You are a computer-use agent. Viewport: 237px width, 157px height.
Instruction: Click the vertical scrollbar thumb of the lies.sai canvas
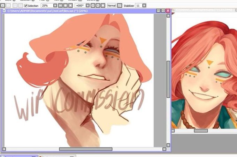click(x=168, y=80)
